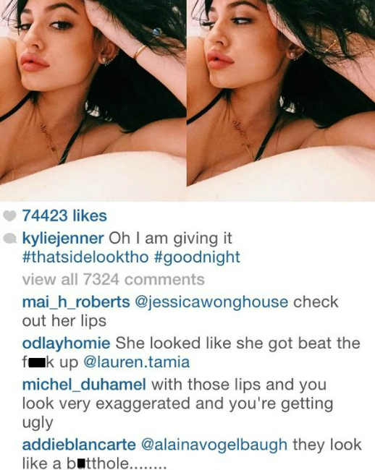Open the #goodnight hashtag
This screenshot has width=375, height=470.
(x=198, y=257)
